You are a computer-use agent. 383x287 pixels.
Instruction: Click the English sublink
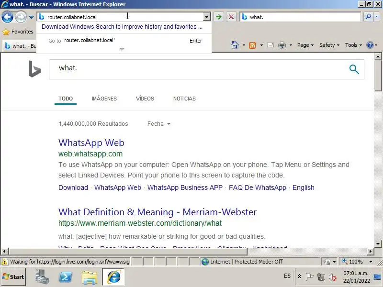pos(304,188)
